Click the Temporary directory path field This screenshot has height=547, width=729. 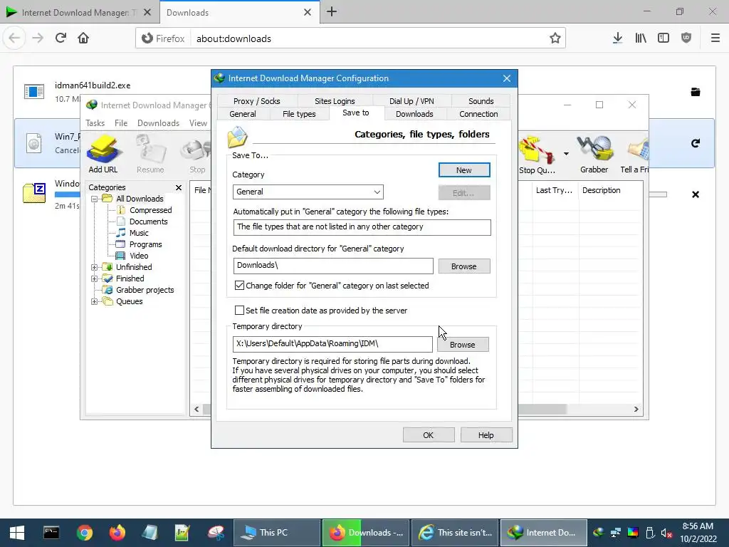(x=332, y=344)
